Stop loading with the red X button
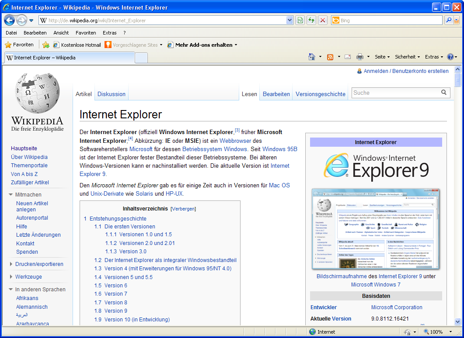The width and height of the screenshot is (464, 338). [x=323, y=21]
